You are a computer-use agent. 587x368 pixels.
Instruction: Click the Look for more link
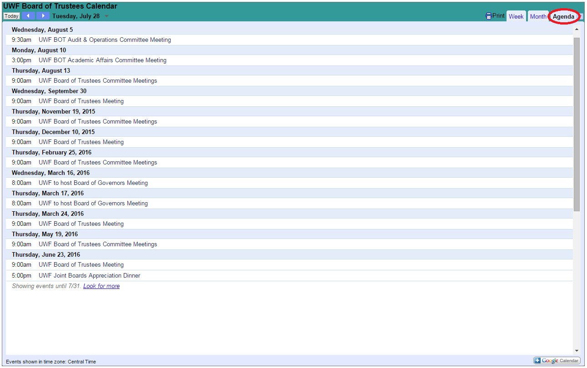pos(101,286)
